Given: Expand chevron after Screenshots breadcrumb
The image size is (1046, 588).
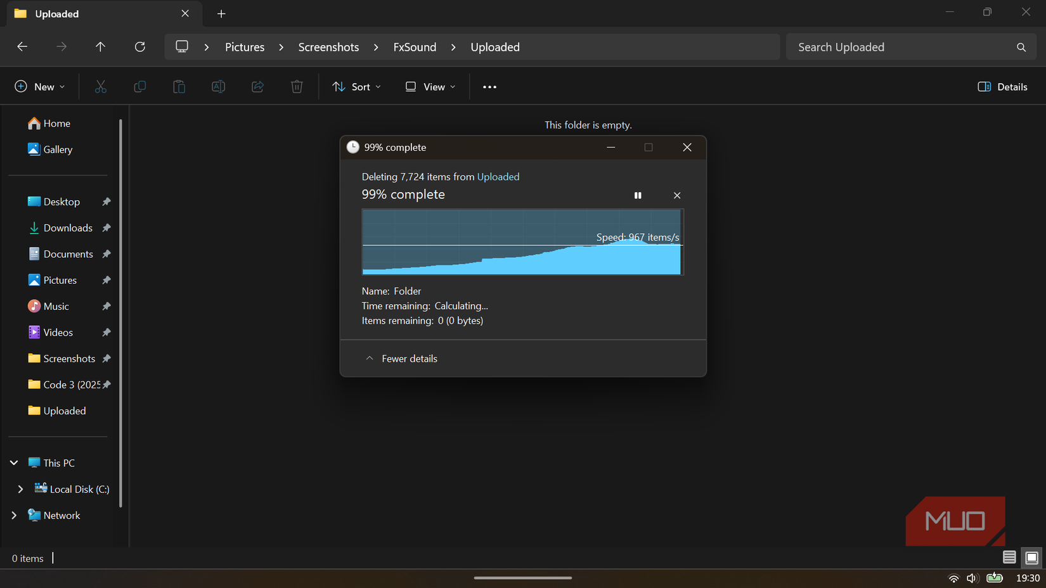Looking at the screenshot, I should pyautogui.click(x=376, y=47).
